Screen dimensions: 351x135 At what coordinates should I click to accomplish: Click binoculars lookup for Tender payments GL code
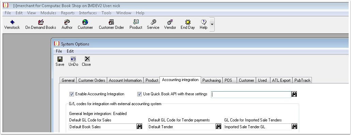click(218, 127)
